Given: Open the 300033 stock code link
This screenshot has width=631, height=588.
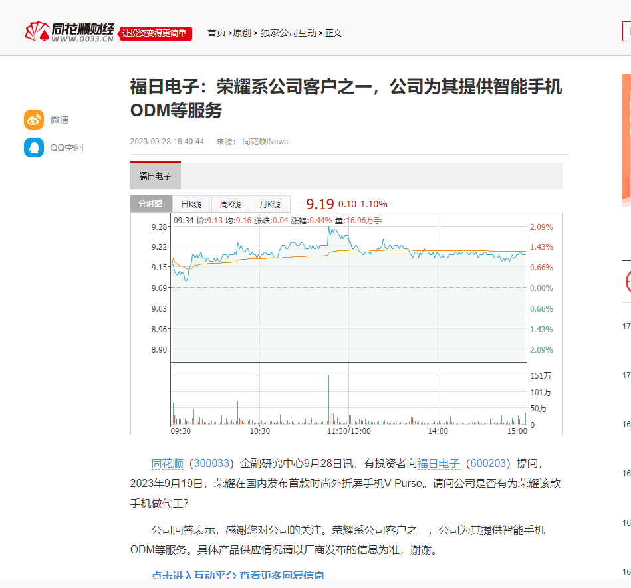Looking at the screenshot, I should tap(211, 464).
